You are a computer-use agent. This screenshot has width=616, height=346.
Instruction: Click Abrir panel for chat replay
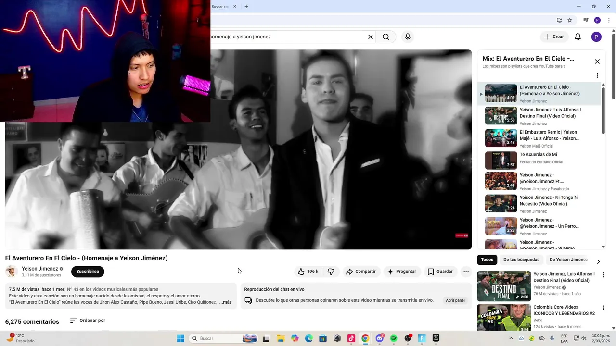click(455, 300)
